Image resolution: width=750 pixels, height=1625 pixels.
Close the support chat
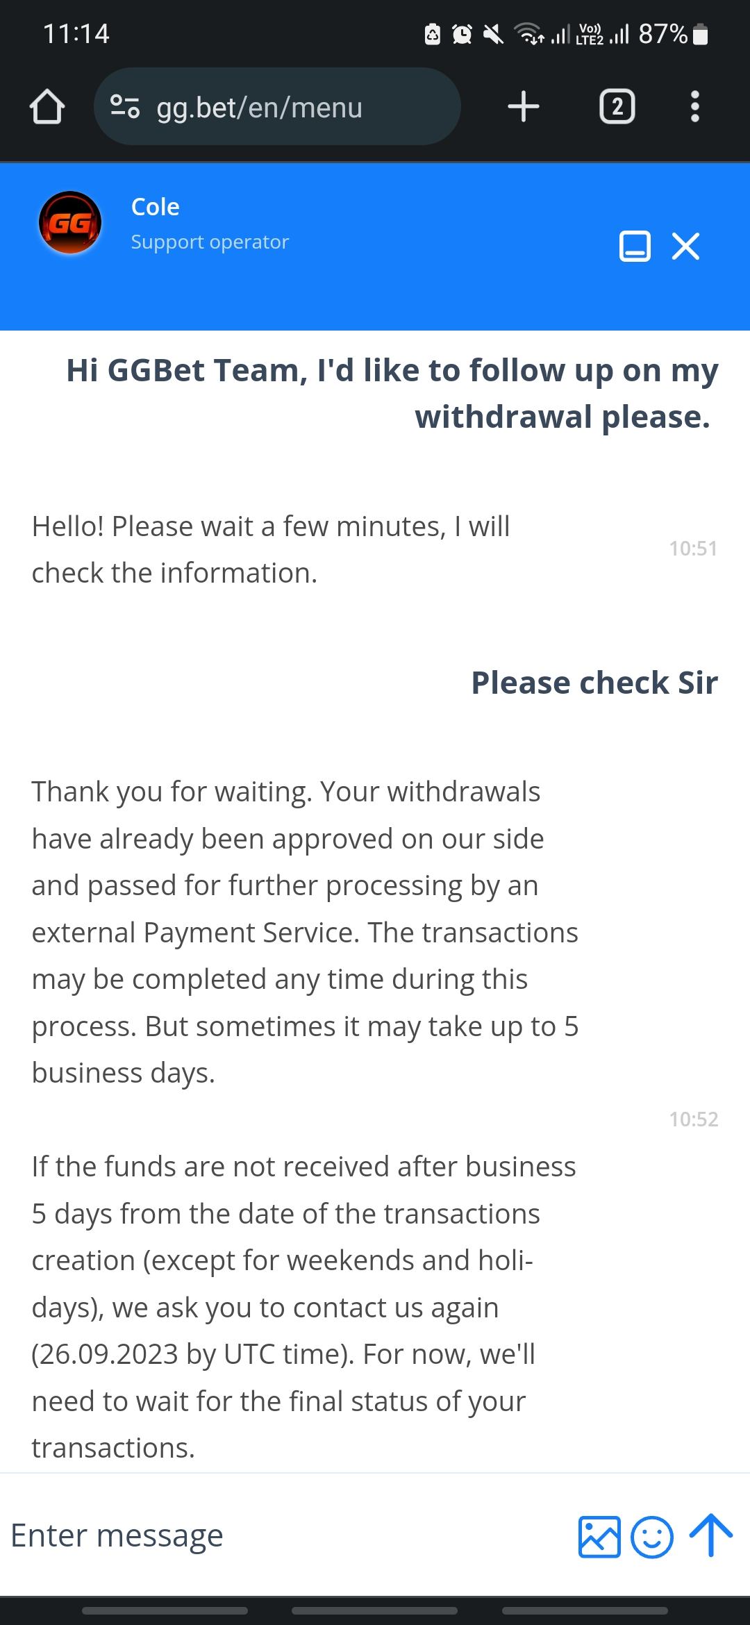click(x=686, y=247)
